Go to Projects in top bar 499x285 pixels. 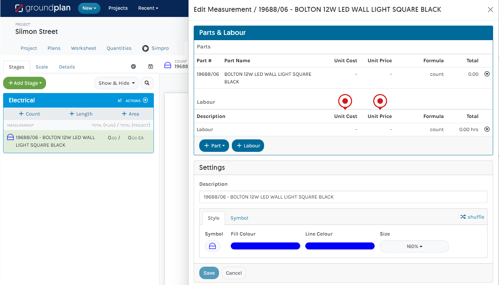[118, 8]
